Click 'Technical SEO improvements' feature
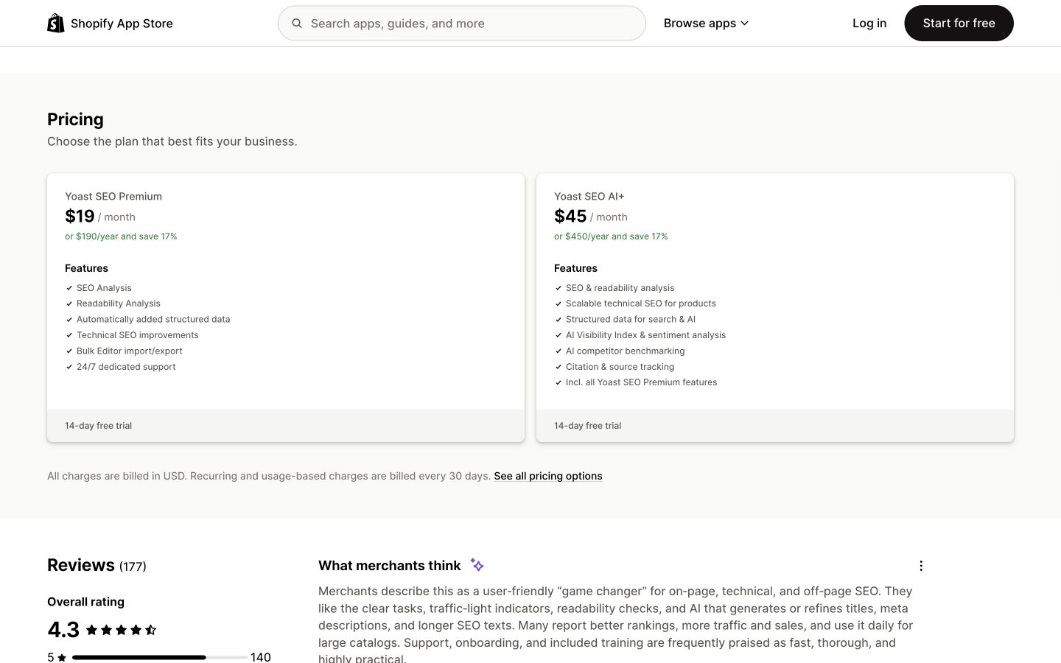1061x663 pixels. tap(138, 335)
